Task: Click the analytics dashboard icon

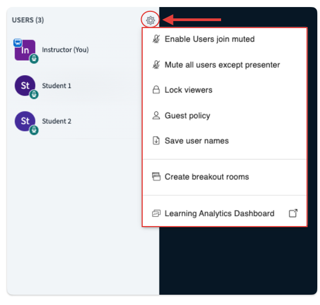Action: [156, 213]
